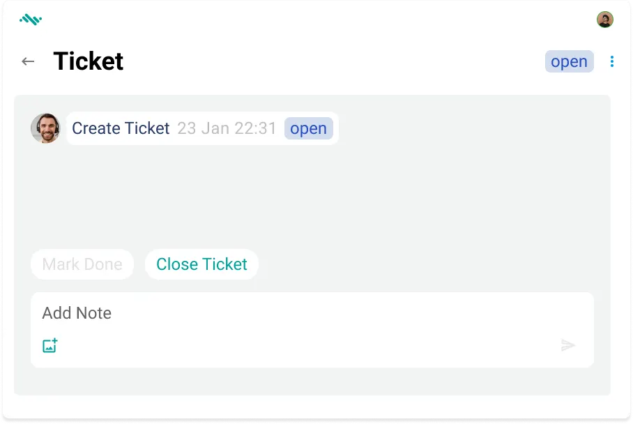The height and width of the screenshot is (424, 633).
Task: Attach an image using the add-image icon
Action: (x=49, y=345)
